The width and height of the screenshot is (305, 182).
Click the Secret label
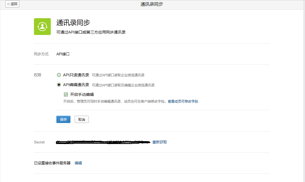pos(39,142)
